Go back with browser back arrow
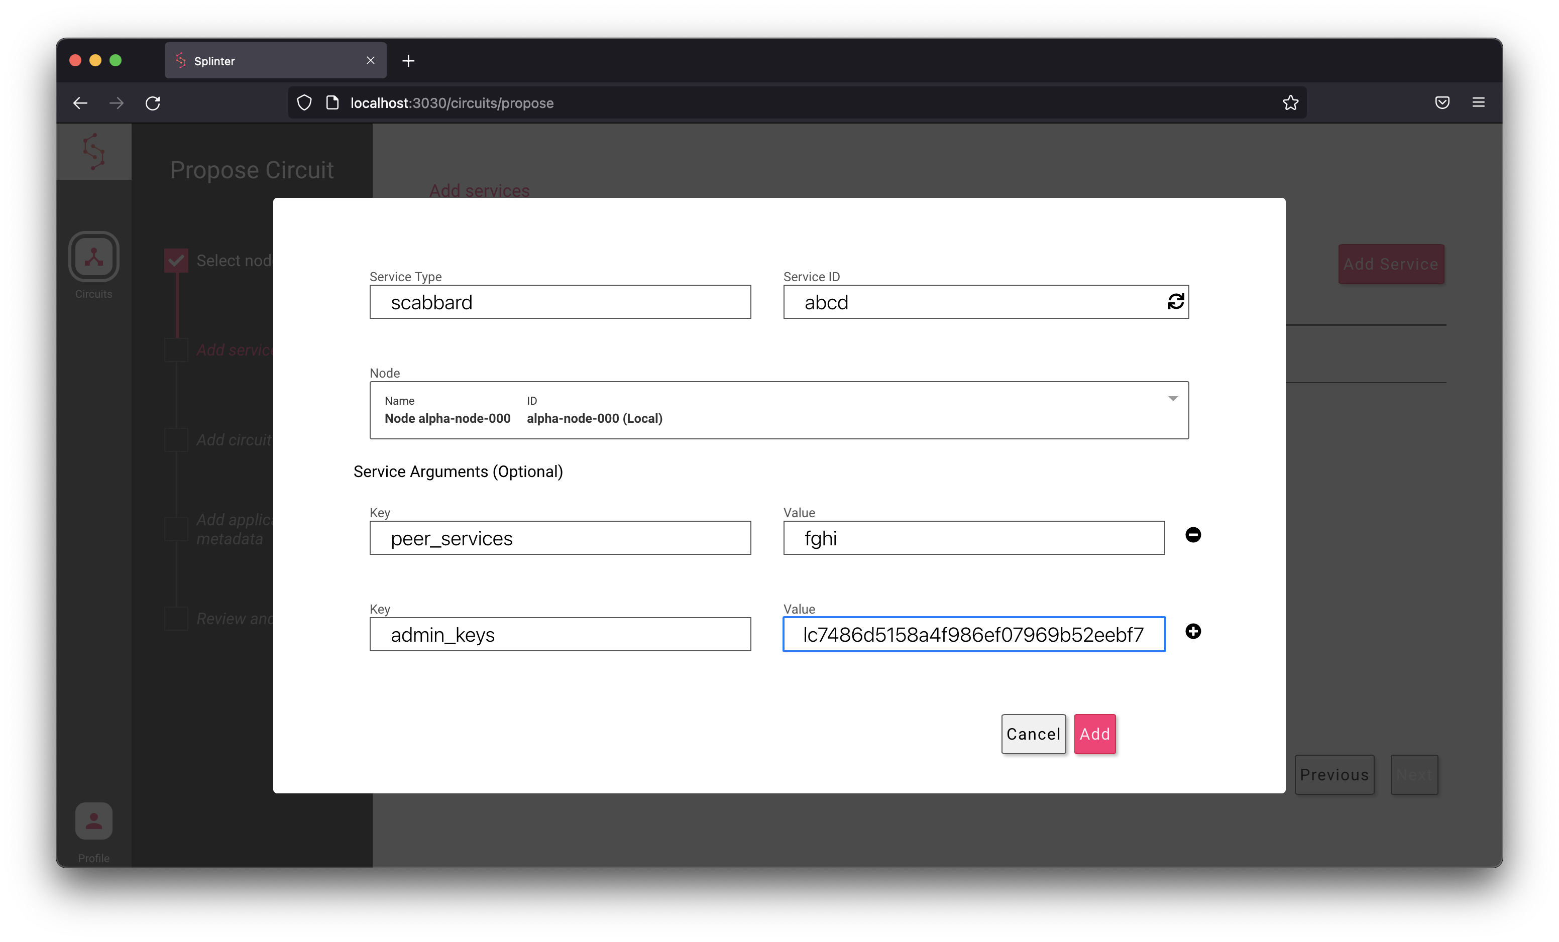The image size is (1559, 942). pyautogui.click(x=80, y=102)
